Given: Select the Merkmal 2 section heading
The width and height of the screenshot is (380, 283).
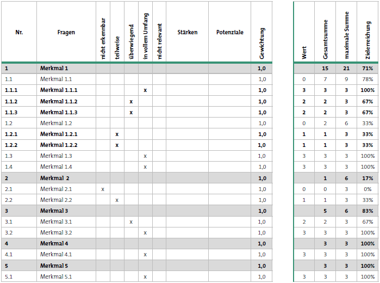Looking at the screenshot, I should point(55,179).
